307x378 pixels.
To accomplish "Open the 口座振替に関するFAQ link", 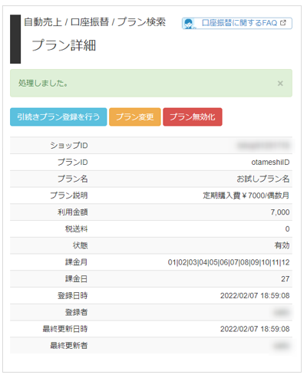I will pyautogui.click(x=237, y=23).
